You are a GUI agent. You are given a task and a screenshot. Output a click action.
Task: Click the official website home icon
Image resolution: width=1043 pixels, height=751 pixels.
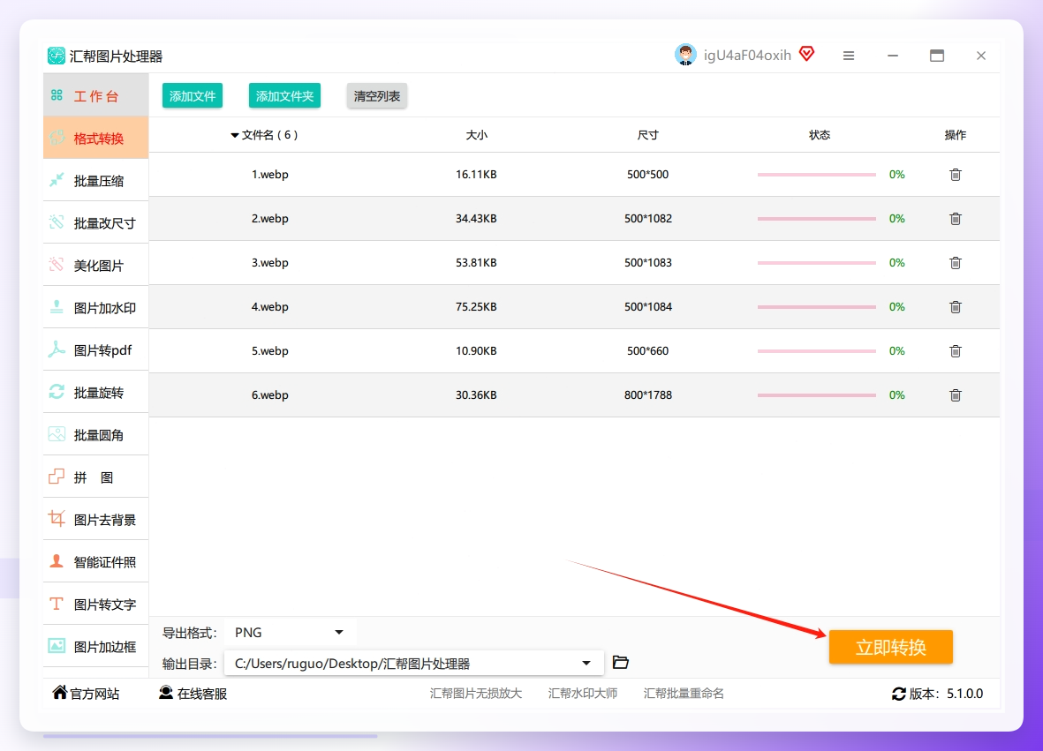[x=59, y=693]
